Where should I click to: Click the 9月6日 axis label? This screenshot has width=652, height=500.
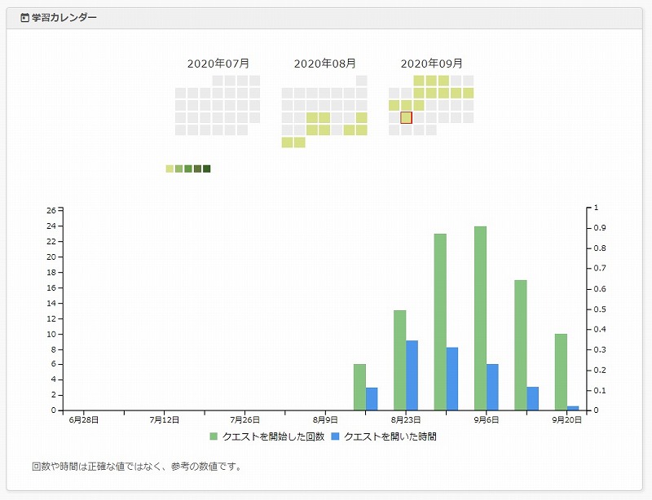pos(486,420)
